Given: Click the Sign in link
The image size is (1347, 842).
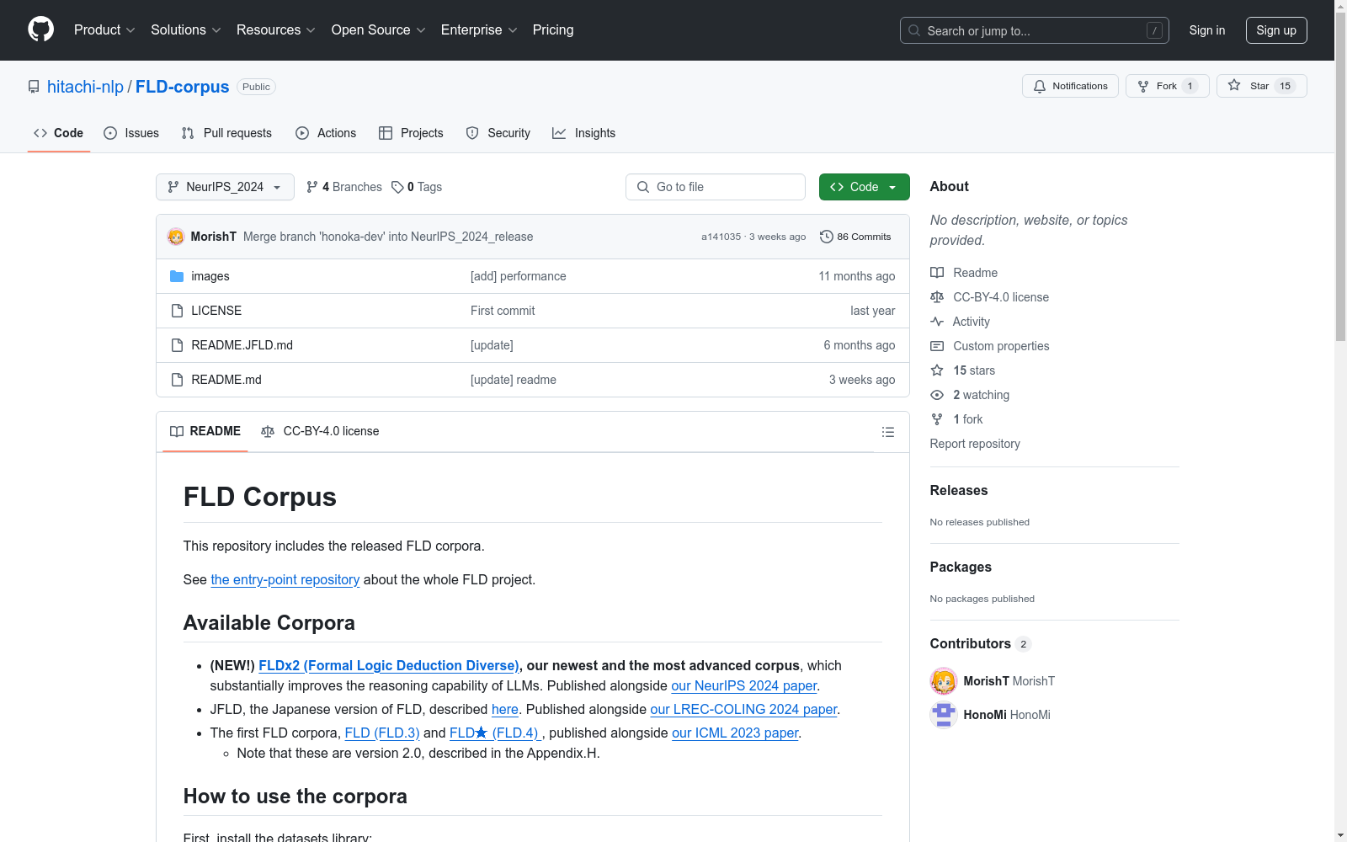Looking at the screenshot, I should click(x=1207, y=30).
